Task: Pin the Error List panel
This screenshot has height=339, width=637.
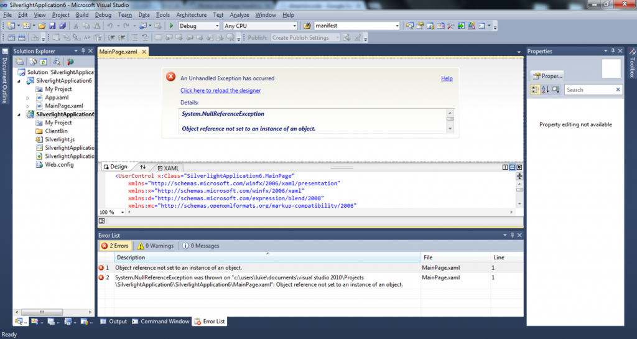Action: (512, 235)
